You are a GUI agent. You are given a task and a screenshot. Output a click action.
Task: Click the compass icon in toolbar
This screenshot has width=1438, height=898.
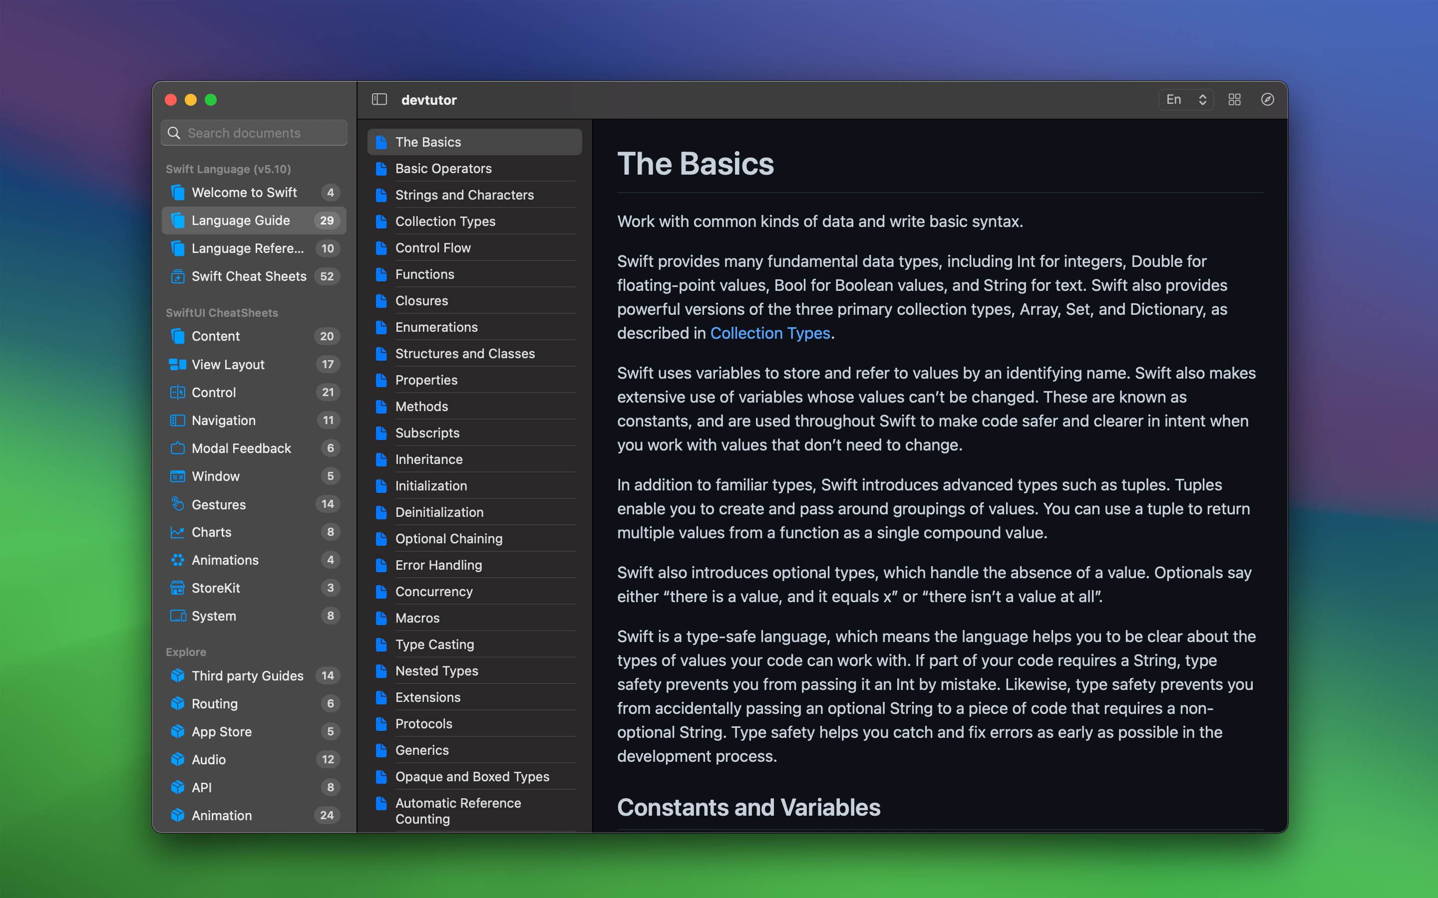pyautogui.click(x=1267, y=99)
